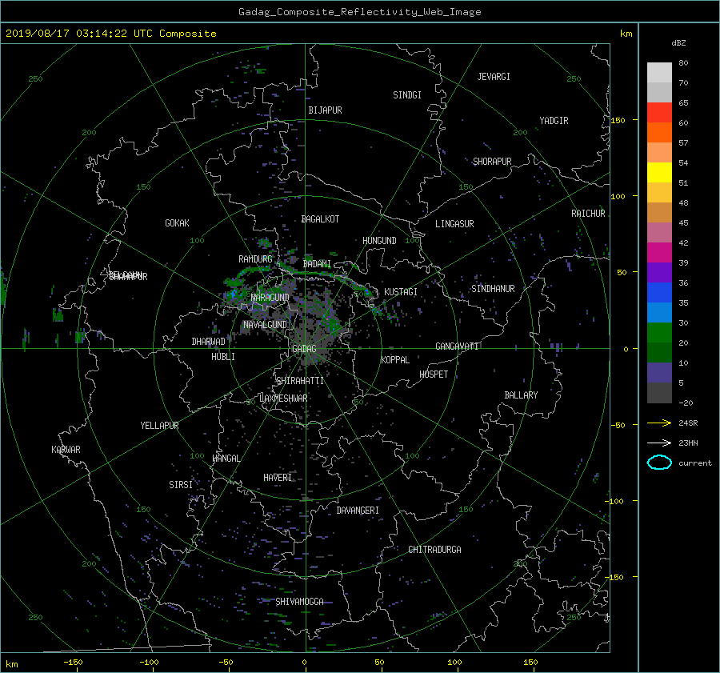720x673 pixels.
Task: Click the strong echo near NARAGUND
Action: coord(234,294)
